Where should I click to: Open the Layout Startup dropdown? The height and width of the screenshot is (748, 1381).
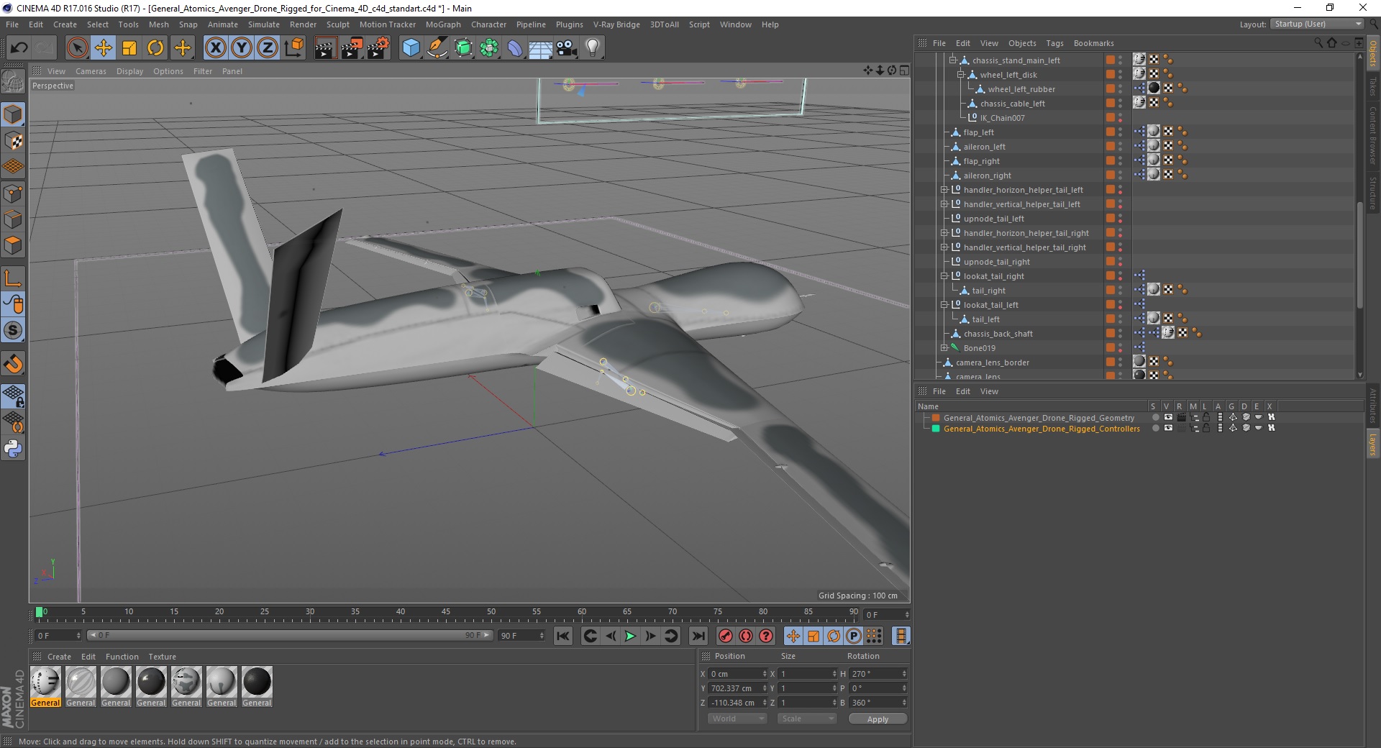(x=1317, y=24)
